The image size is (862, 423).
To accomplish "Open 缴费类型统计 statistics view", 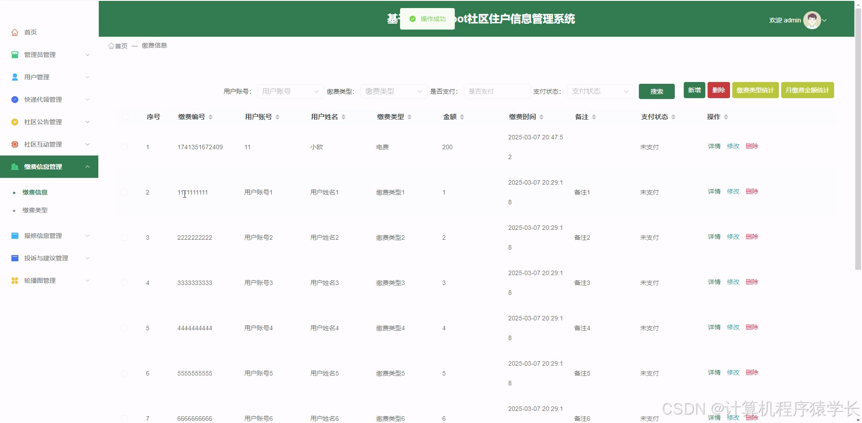I will coord(755,90).
